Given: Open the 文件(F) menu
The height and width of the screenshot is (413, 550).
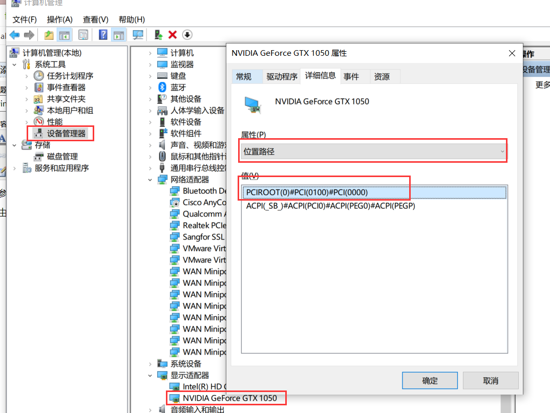Looking at the screenshot, I should coord(25,19).
